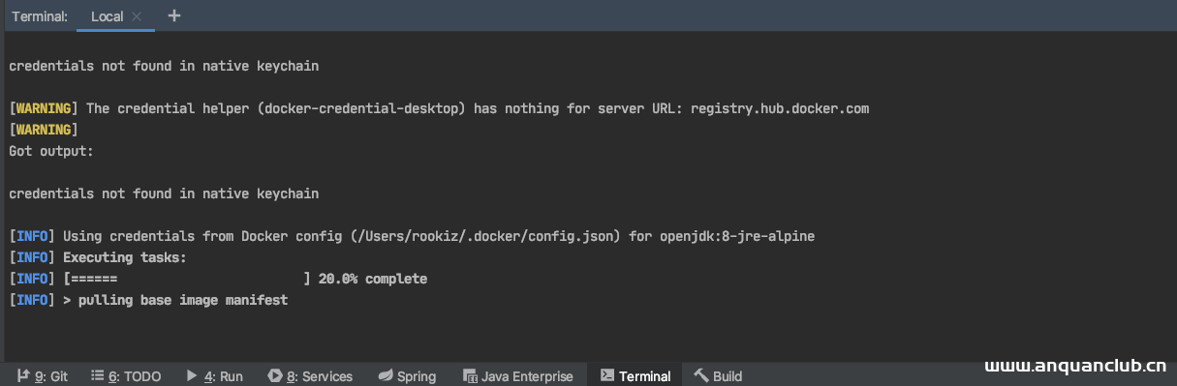The height and width of the screenshot is (386, 1177).
Task: Click the Build hammer icon
Action: [x=701, y=376]
